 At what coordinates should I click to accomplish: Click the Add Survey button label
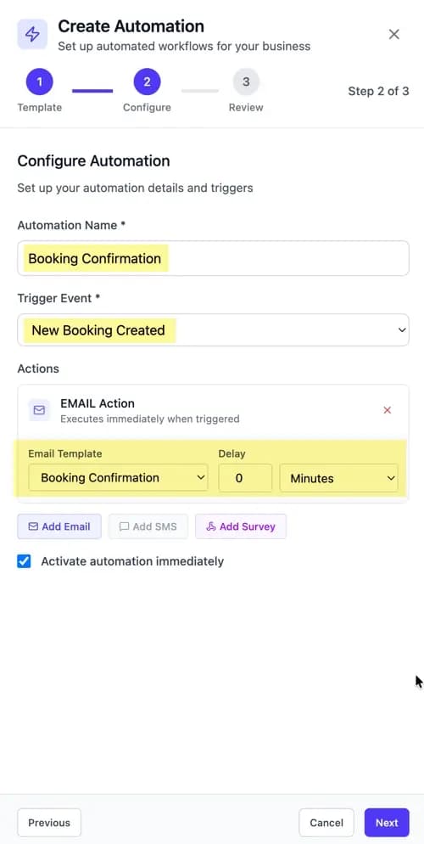[x=248, y=526]
